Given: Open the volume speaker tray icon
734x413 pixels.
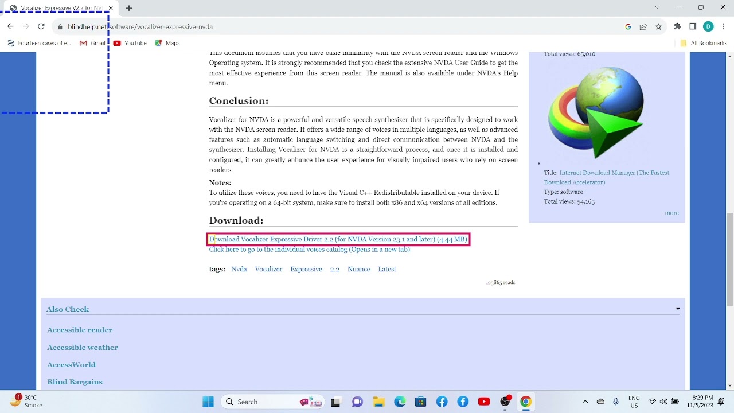Looking at the screenshot, I should [663, 402].
